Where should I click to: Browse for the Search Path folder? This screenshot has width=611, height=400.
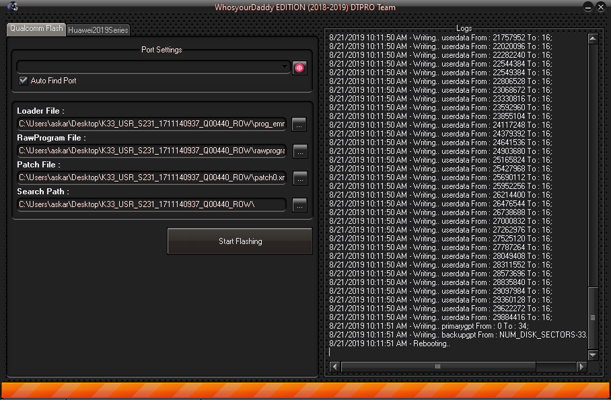pos(299,205)
